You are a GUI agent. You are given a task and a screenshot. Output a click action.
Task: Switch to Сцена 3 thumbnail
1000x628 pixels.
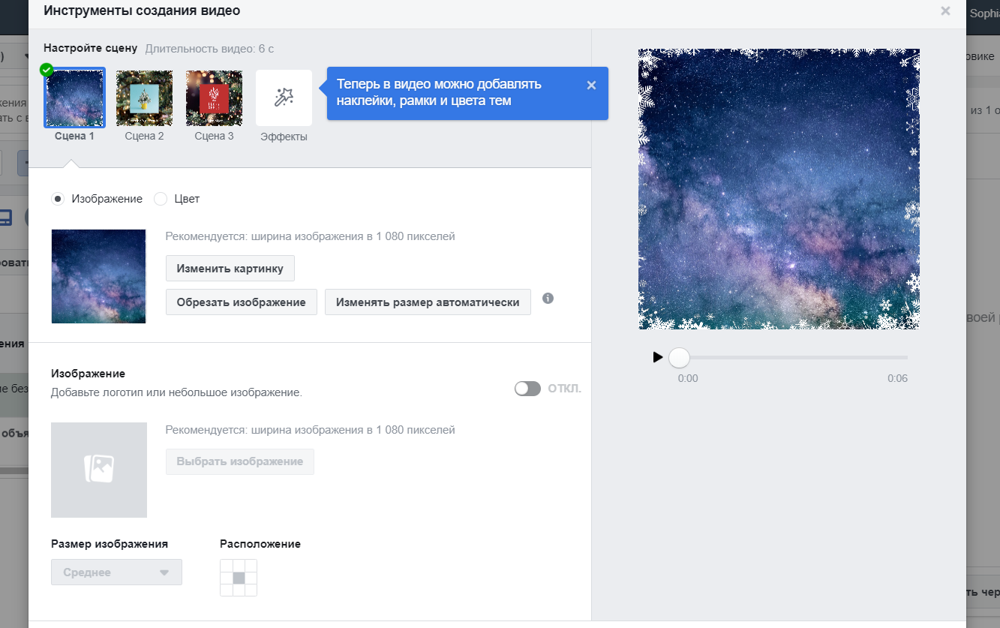coord(214,98)
